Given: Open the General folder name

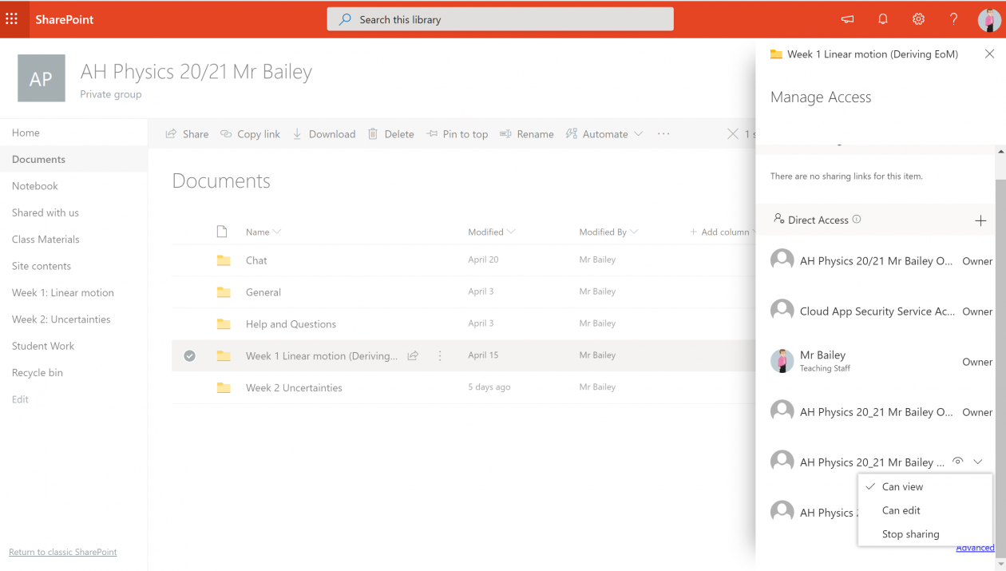Looking at the screenshot, I should point(263,292).
